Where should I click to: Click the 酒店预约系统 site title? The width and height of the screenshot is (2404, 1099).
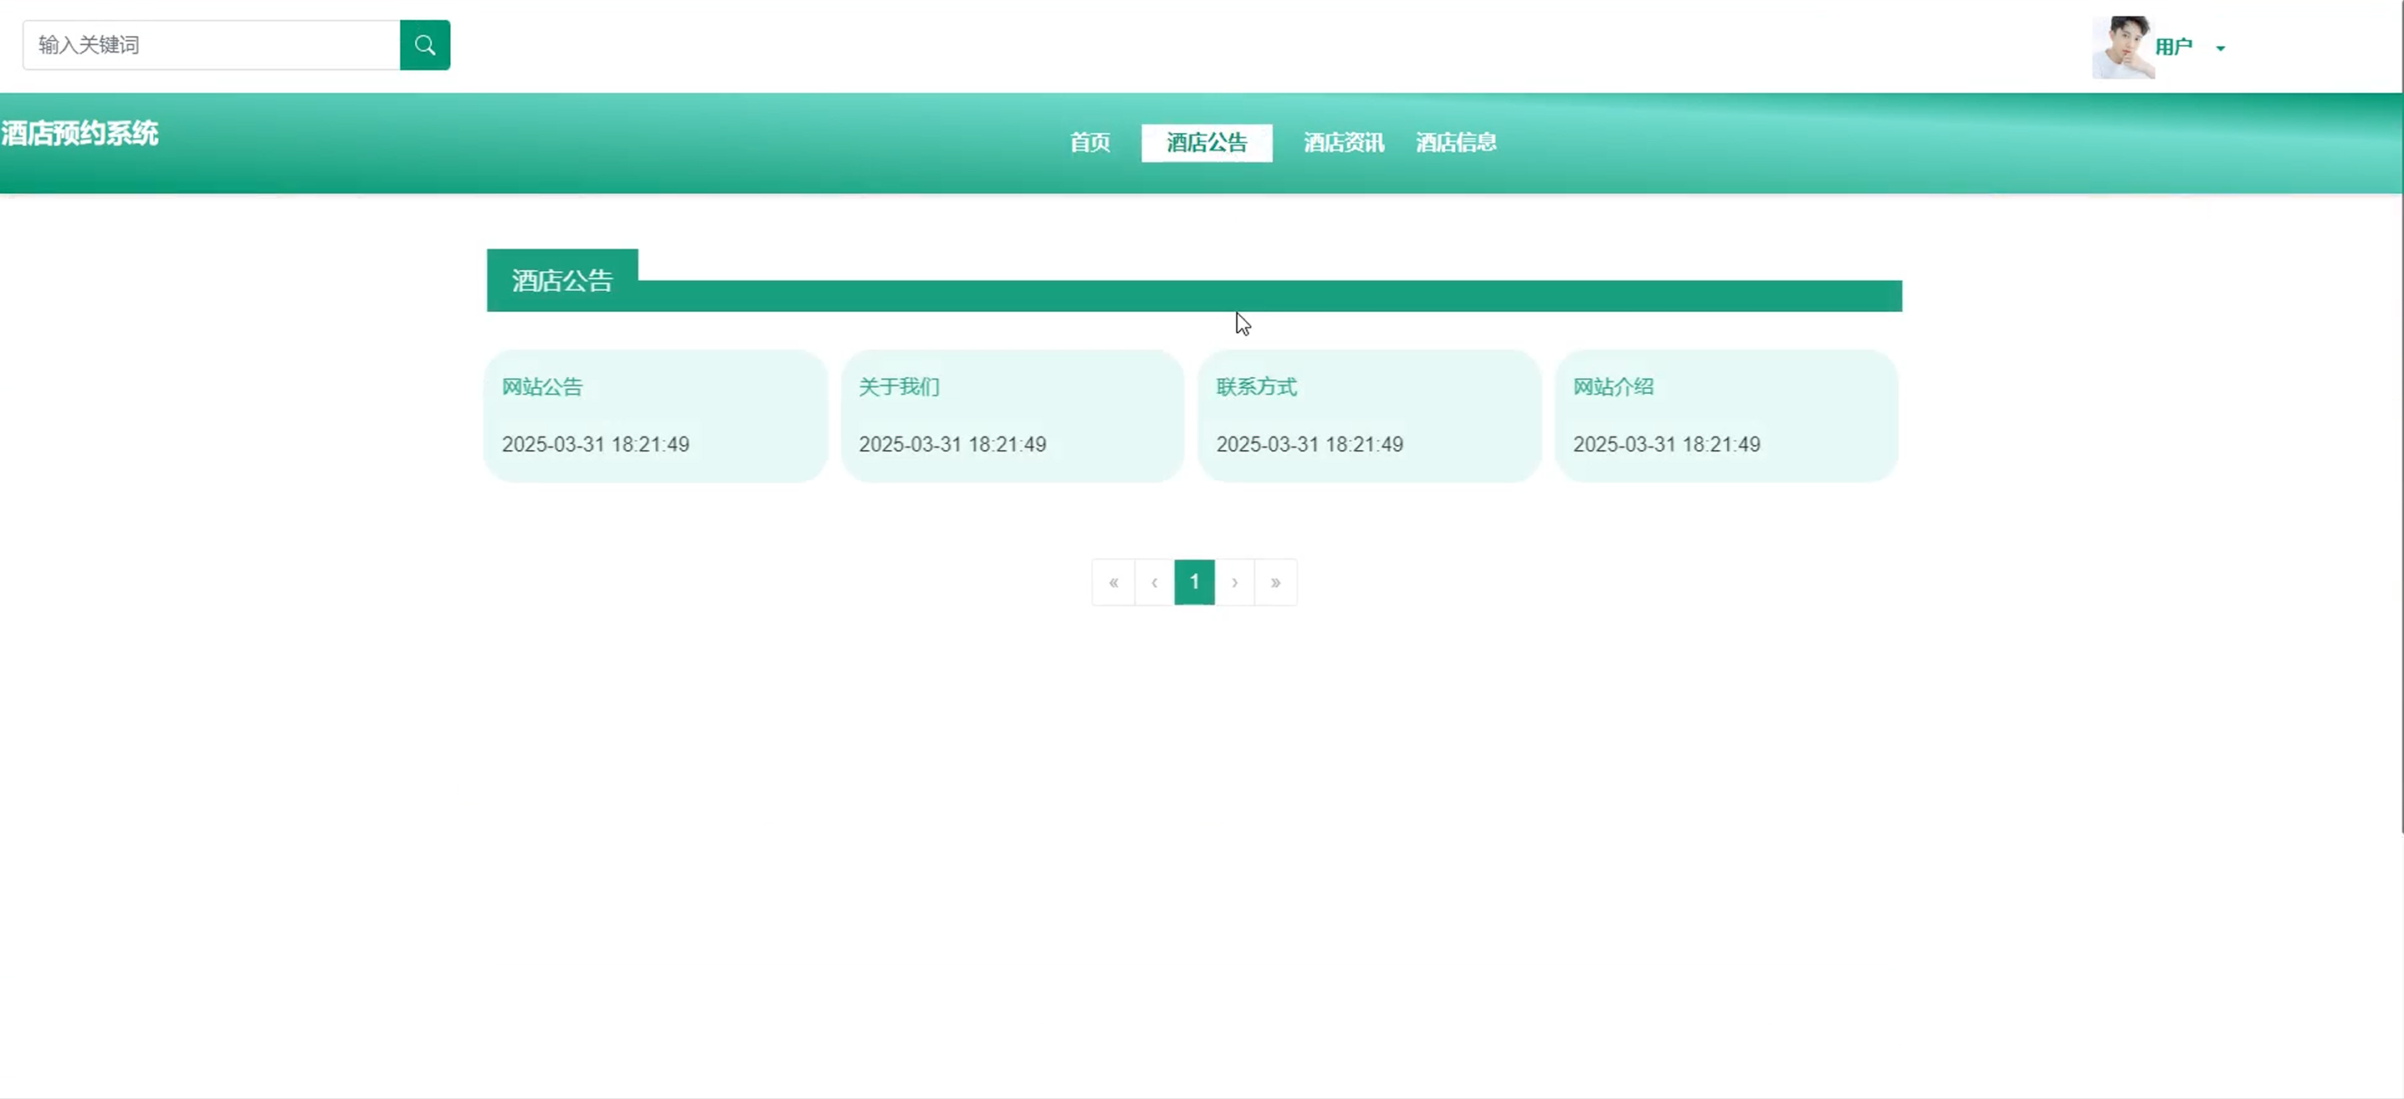coord(80,135)
